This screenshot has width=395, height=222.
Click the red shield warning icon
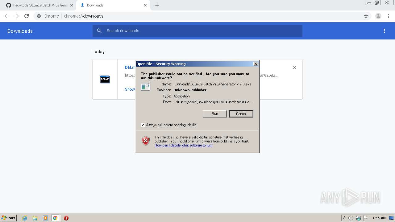146,141
